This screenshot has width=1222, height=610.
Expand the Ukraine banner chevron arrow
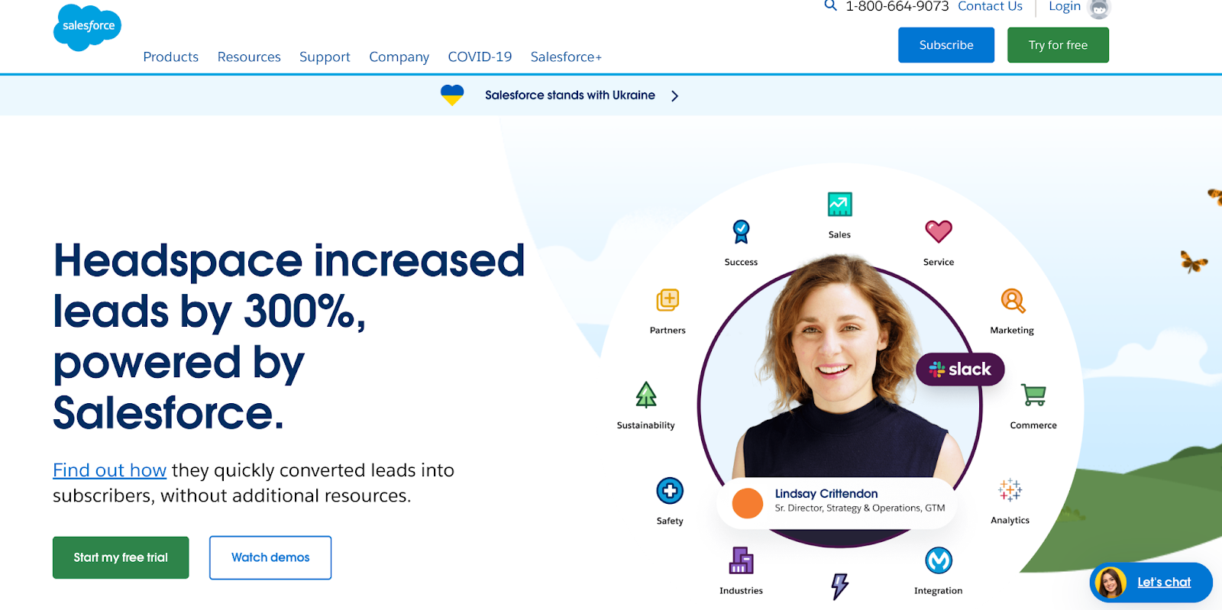click(674, 96)
